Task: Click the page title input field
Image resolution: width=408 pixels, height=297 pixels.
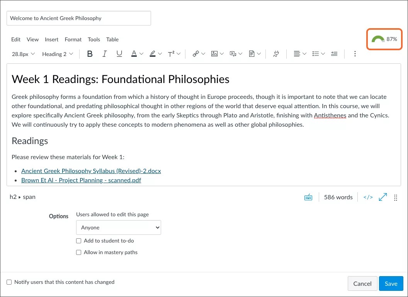Action: [78, 18]
